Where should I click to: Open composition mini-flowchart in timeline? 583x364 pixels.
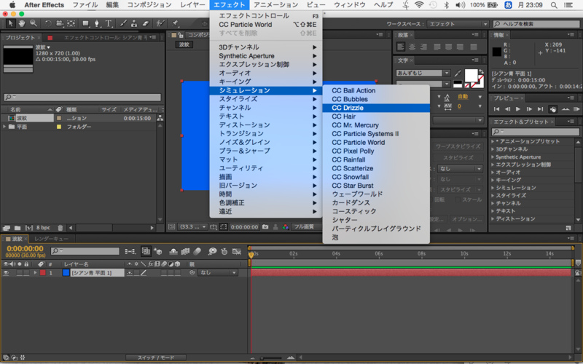(130, 251)
